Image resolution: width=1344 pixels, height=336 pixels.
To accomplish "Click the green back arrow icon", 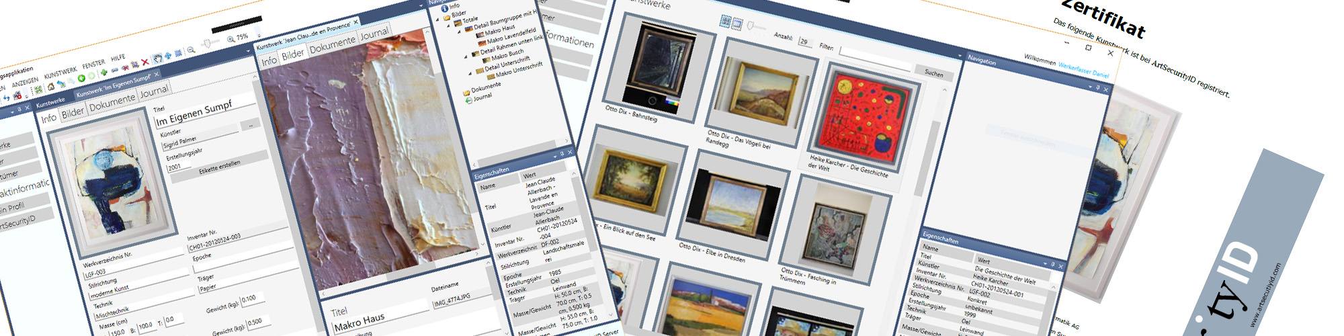I will click(x=81, y=79).
